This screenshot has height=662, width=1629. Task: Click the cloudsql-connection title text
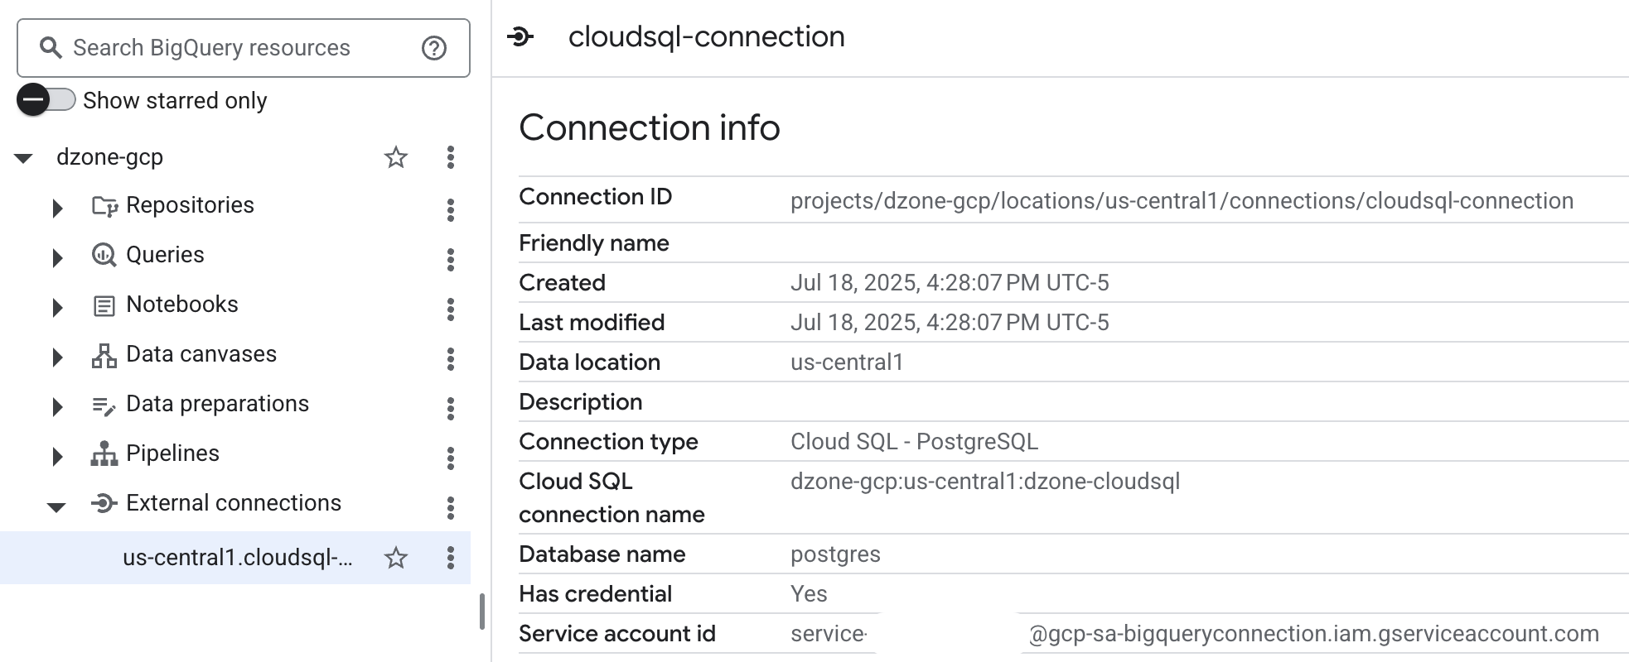(x=706, y=36)
